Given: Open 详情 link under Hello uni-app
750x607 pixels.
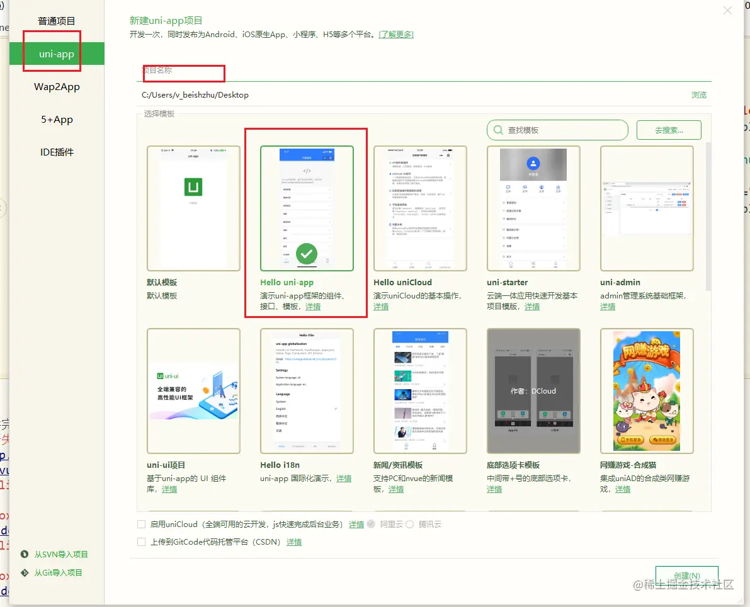Looking at the screenshot, I should pyautogui.click(x=313, y=307).
